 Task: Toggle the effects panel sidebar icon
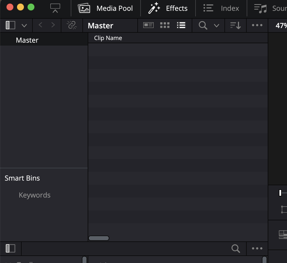click(11, 248)
